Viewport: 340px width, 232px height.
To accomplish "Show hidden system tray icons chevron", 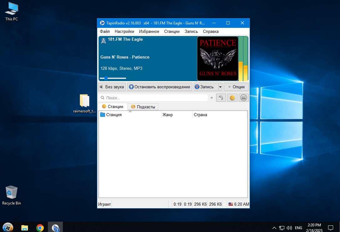I will pyautogui.click(x=274, y=228).
